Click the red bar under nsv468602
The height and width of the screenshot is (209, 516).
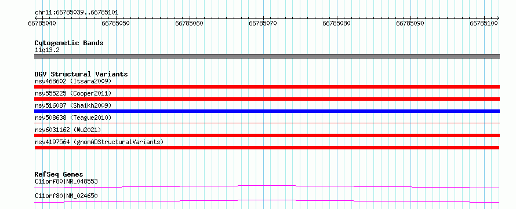267,87
